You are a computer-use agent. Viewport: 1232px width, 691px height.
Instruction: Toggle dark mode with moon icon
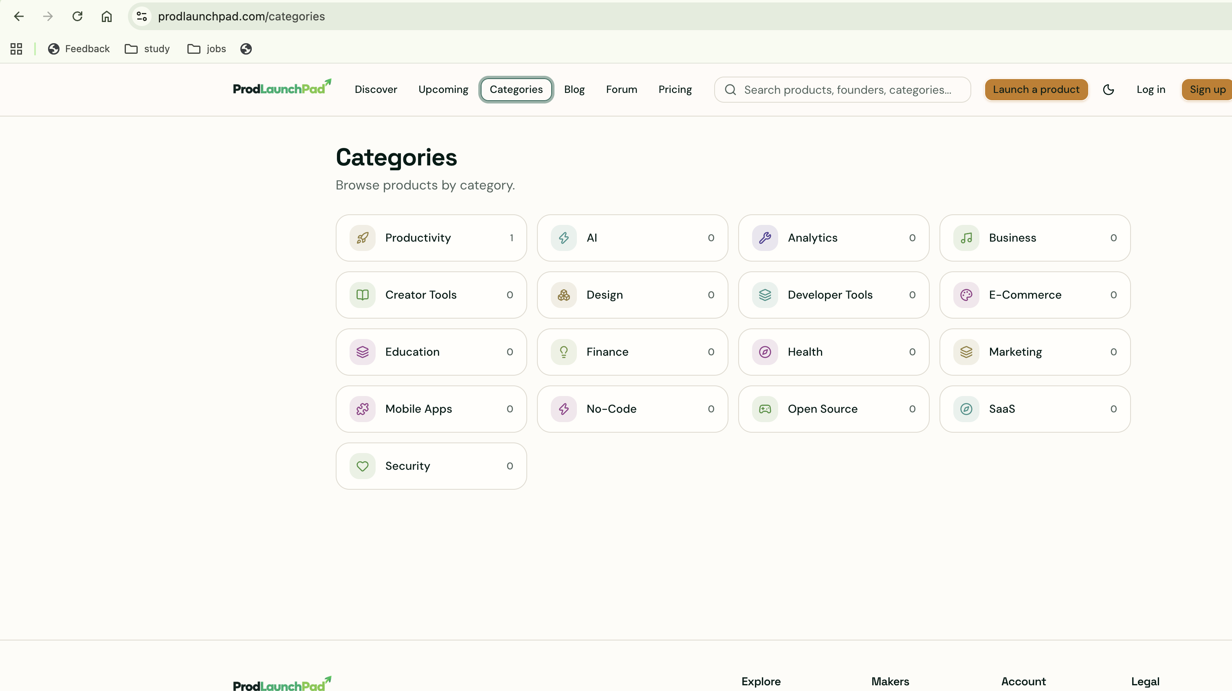[x=1109, y=89]
